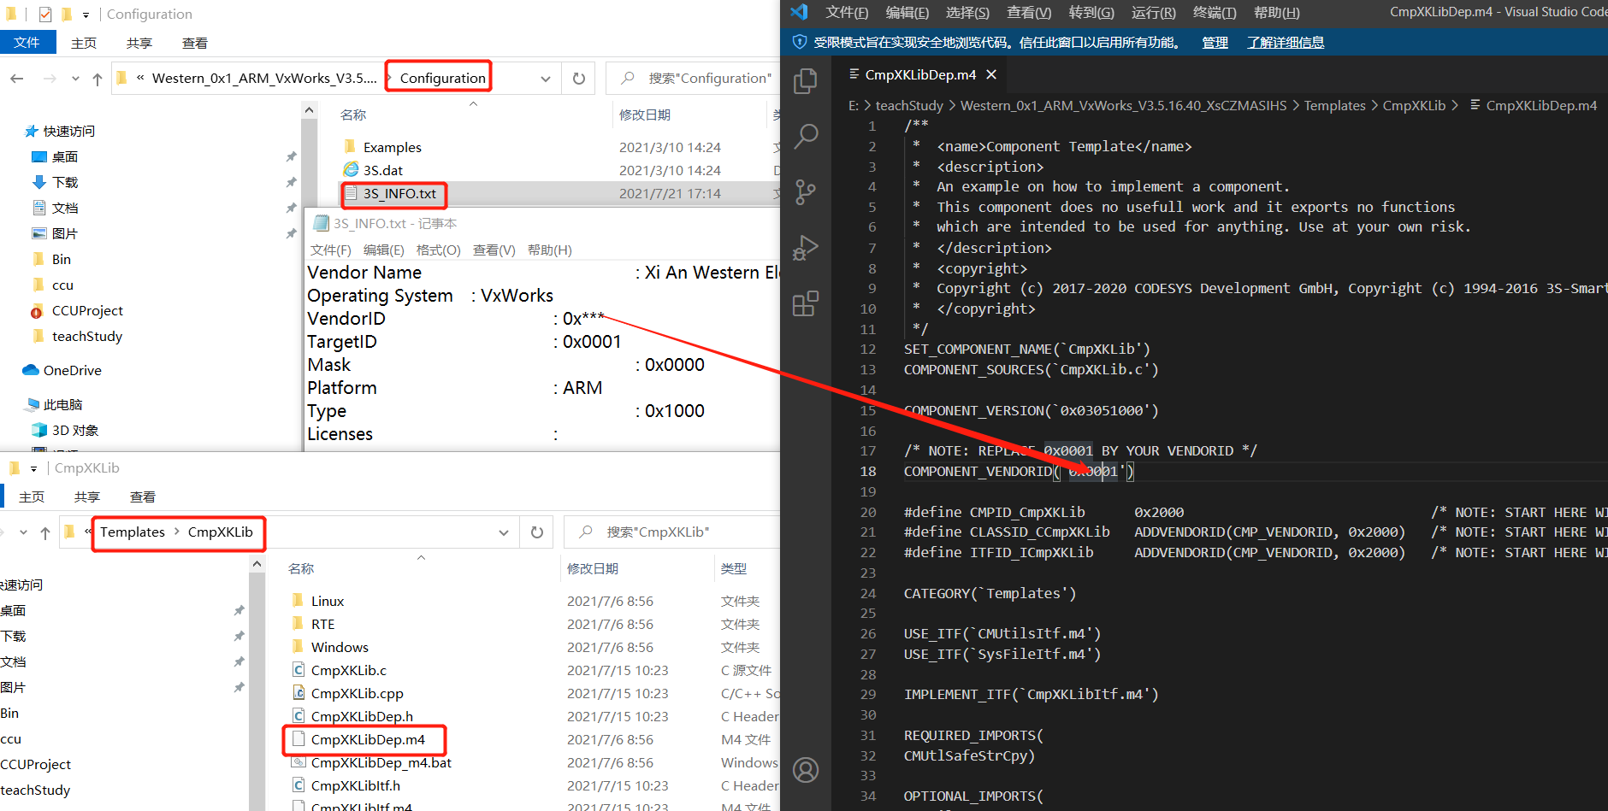1608x811 pixels.
Task: Open 快速访问 in Configuration navigation pane
Action: 68,132
